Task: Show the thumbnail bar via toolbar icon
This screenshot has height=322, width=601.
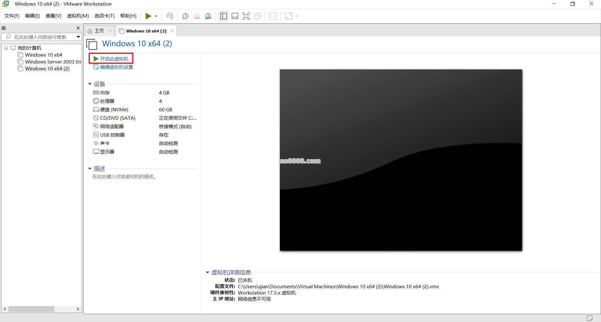Action: tap(235, 16)
